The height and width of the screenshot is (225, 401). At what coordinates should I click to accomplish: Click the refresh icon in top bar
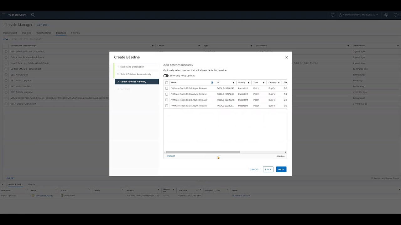332,15
